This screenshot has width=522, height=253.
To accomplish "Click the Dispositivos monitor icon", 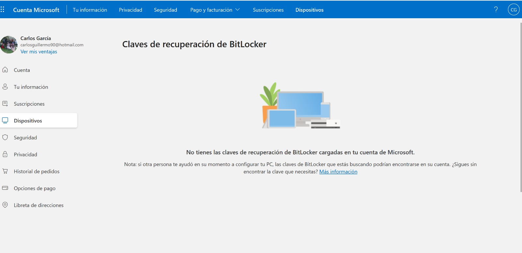I will (5, 120).
